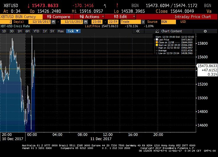Select the 6M range tab

(27, 31)
